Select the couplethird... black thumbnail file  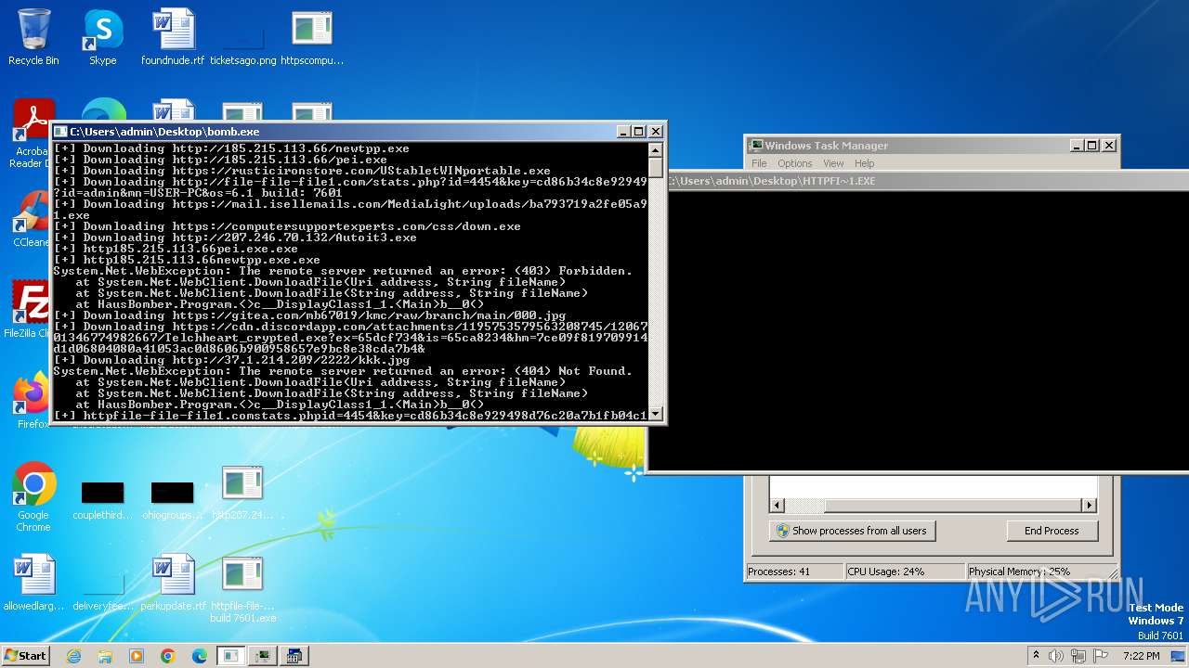coord(102,499)
